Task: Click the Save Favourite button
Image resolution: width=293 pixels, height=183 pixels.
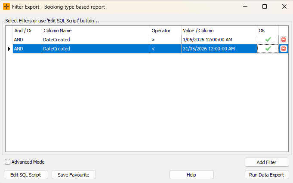Action: click(74, 175)
